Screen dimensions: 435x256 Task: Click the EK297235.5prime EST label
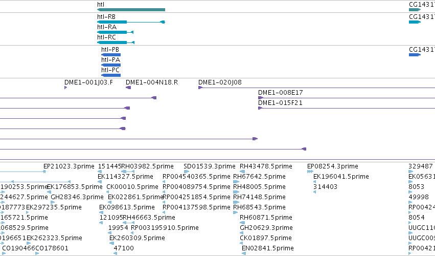(54, 207)
